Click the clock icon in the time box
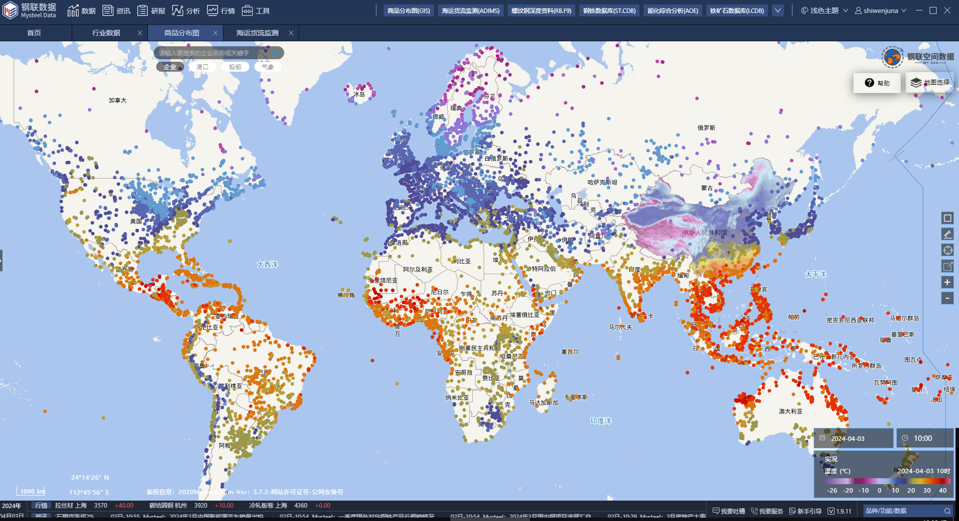 click(x=905, y=438)
